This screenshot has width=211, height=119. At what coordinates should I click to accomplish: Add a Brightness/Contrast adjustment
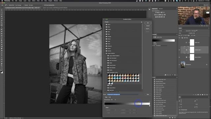(x=156, y=13)
